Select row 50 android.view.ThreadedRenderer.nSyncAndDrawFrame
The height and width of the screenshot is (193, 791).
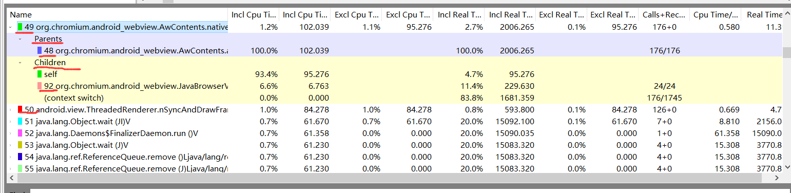pos(395,110)
